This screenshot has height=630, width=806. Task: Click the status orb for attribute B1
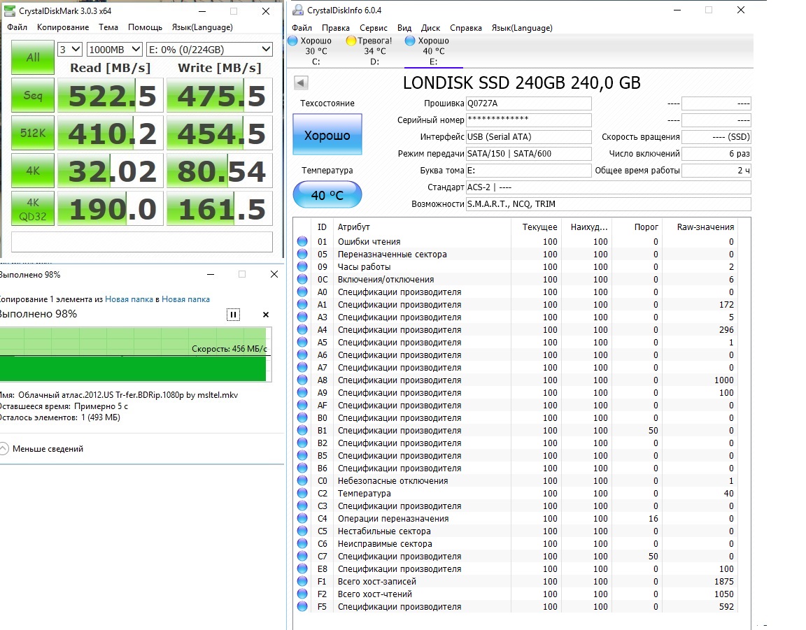(302, 430)
